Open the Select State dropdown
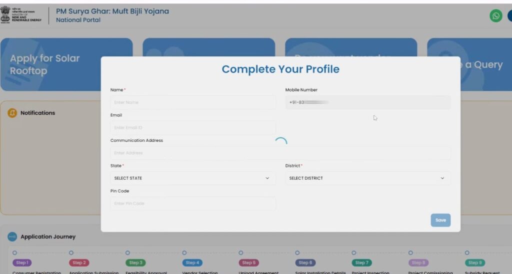Viewport: 512px width, 274px height. click(x=193, y=178)
